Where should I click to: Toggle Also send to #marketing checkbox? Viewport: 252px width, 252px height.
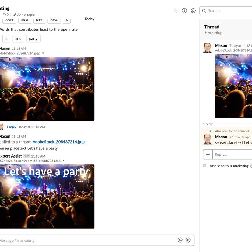(x=205, y=166)
